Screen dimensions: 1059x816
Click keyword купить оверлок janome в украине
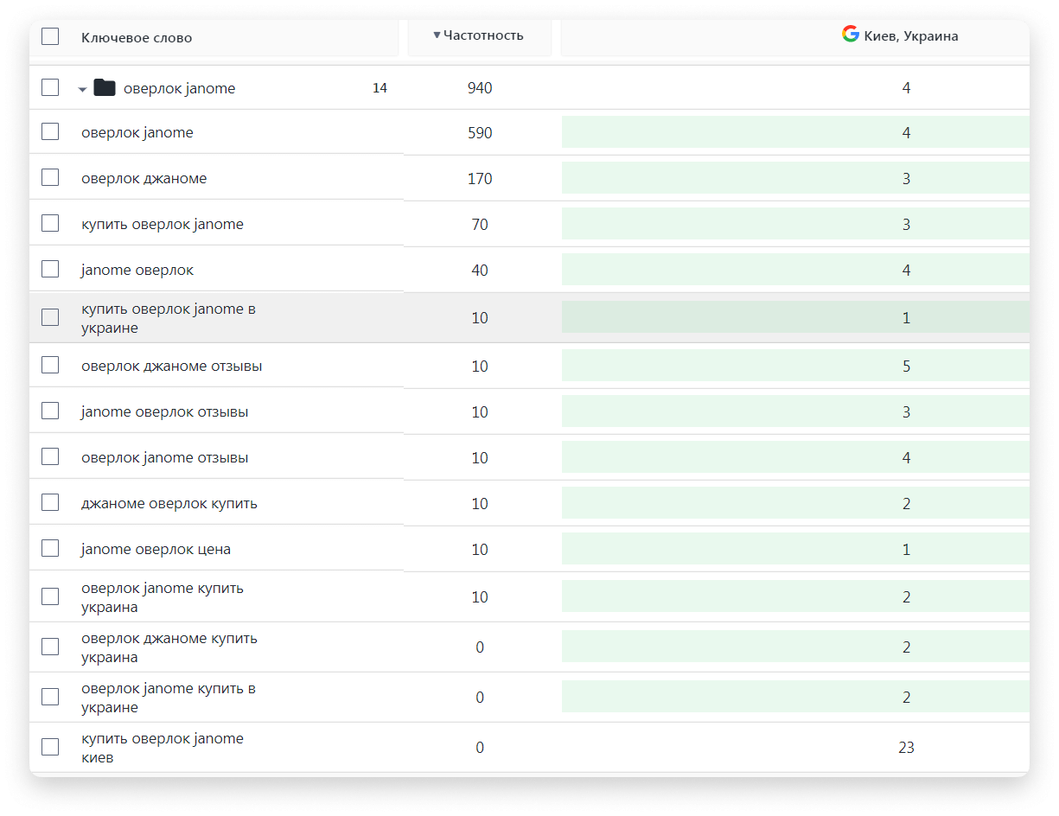[x=169, y=318]
